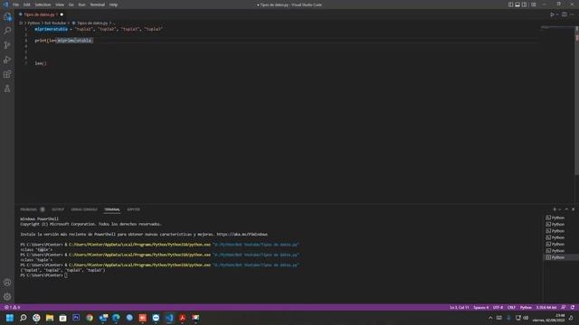Viewport: 579px width, 325px height.
Task: Customize layout icon in title bar
Action: (x=533, y=5)
